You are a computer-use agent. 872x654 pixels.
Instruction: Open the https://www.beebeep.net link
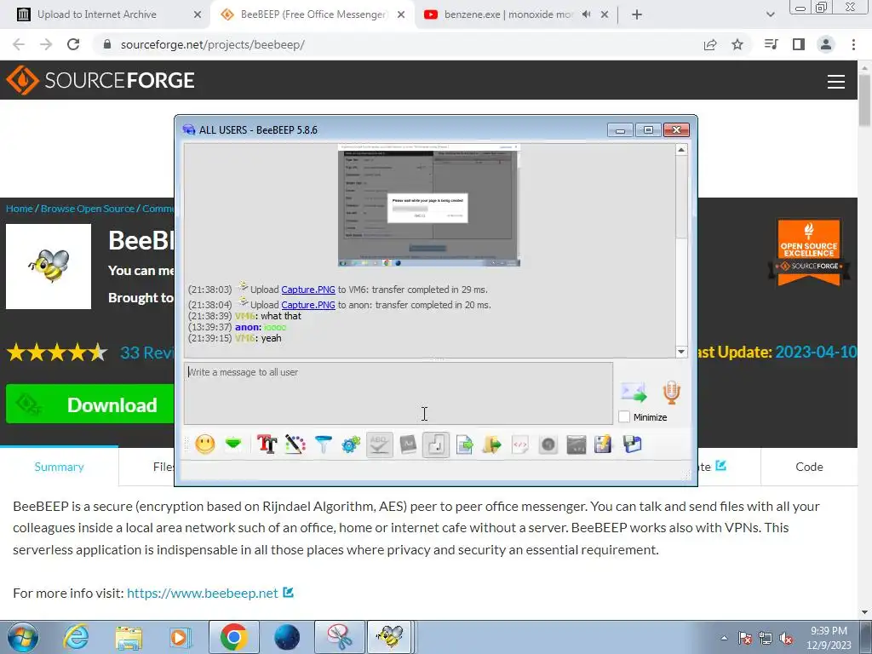click(203, 594)
